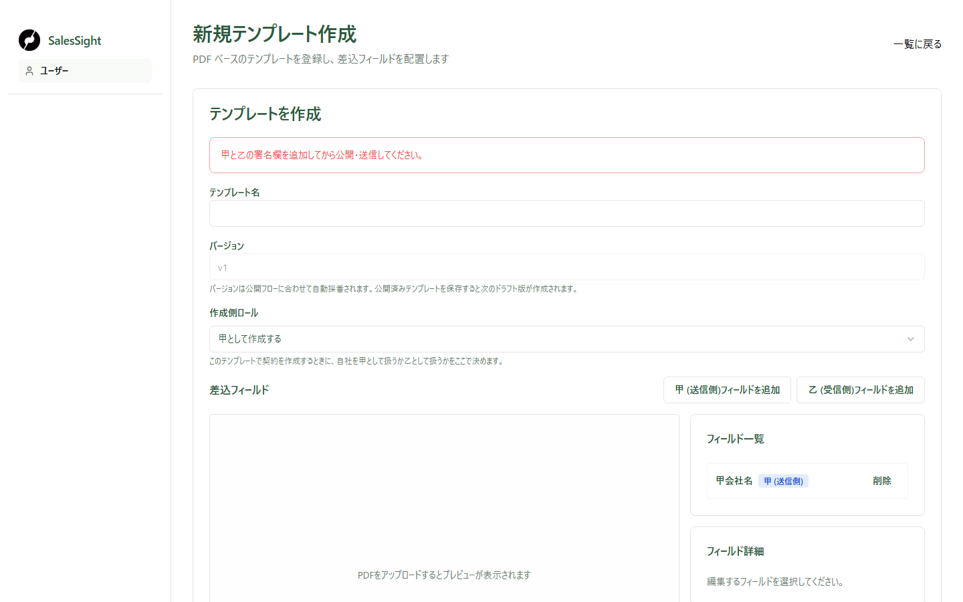
Task: Click the SalesSight brand name
Action: pyautogui.click(x=74, y=41)
